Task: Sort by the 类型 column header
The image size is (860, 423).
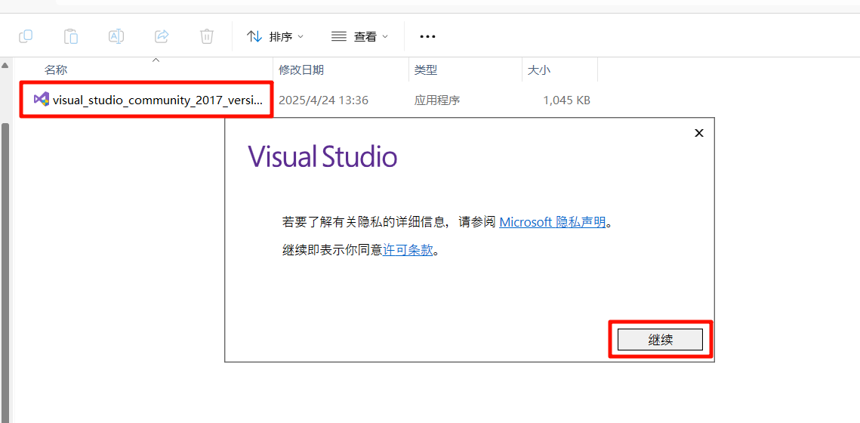Action: (426, 70)
